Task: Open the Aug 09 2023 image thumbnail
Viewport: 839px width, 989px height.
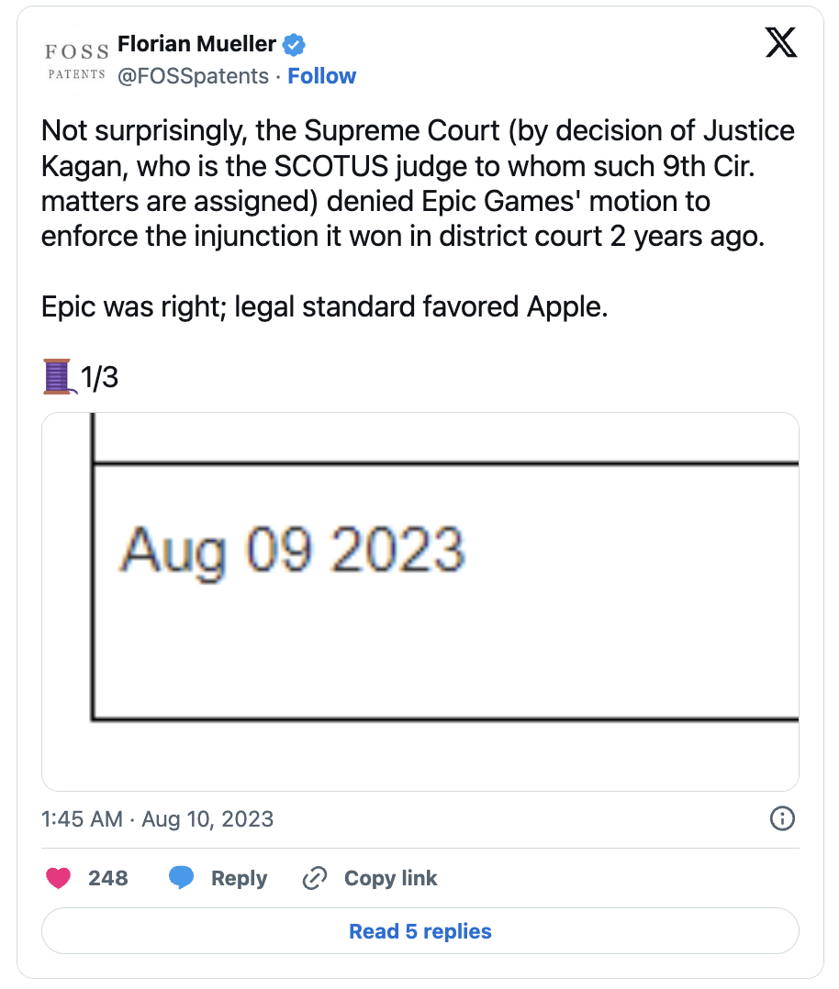Action: point(419,602)
